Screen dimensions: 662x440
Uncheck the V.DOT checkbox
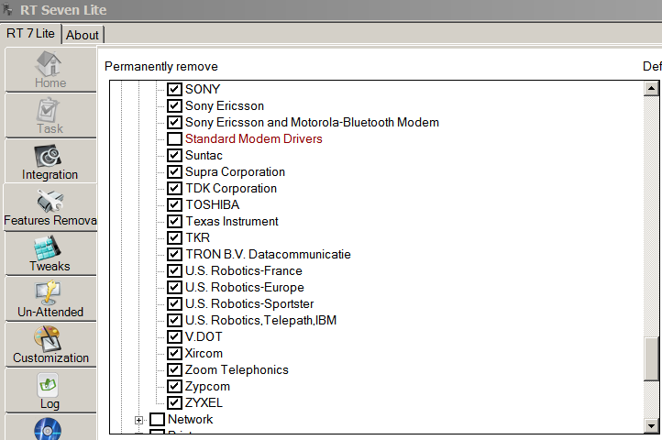pos(174,336)
